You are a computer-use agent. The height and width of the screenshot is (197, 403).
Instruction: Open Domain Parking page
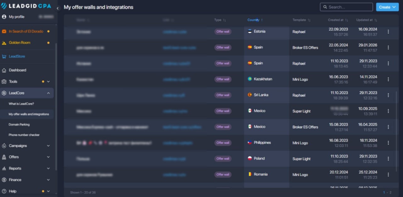tap(19, 125)
